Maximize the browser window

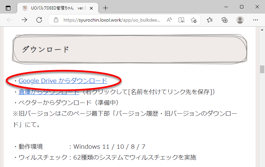click(x=241, y=7)
